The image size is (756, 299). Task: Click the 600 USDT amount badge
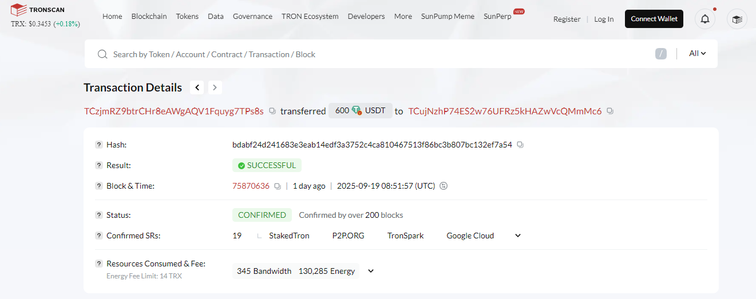tap(361, 110)
